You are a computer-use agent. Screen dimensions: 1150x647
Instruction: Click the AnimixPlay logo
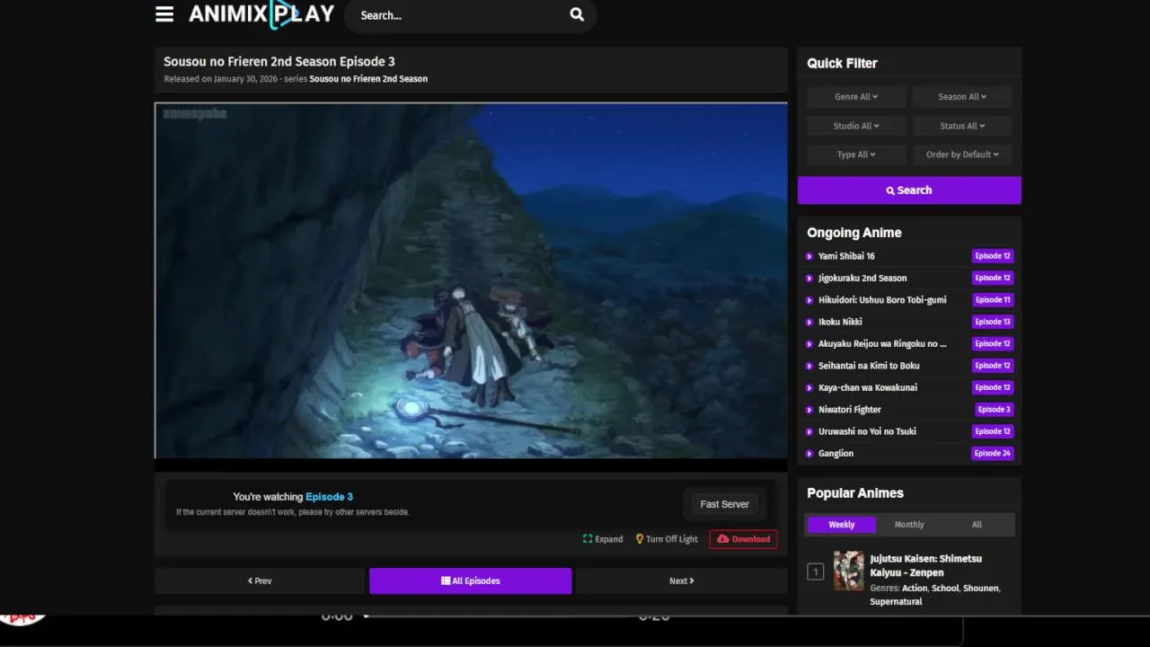[261, 14]
